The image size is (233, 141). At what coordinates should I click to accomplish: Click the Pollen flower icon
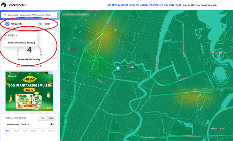40,24
